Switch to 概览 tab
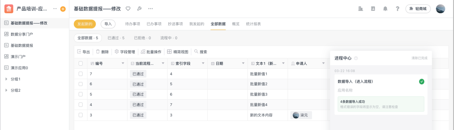This screenshot has height=130, width=454. tap(236, 24)
